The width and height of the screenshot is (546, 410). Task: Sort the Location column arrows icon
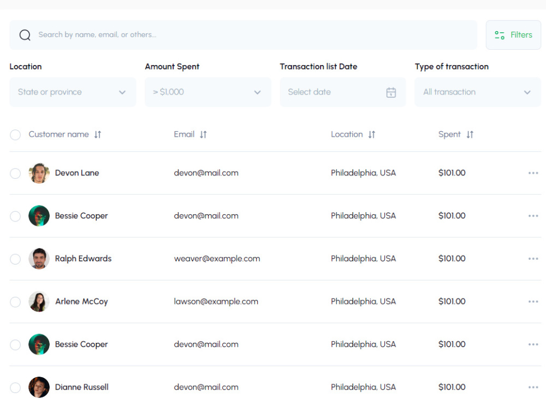pyautogui.click(x=372, y=134)
